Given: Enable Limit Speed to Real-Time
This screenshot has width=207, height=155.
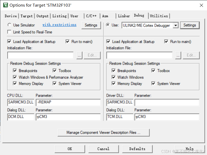Looking at the screenshot, I should pos(9,32).
